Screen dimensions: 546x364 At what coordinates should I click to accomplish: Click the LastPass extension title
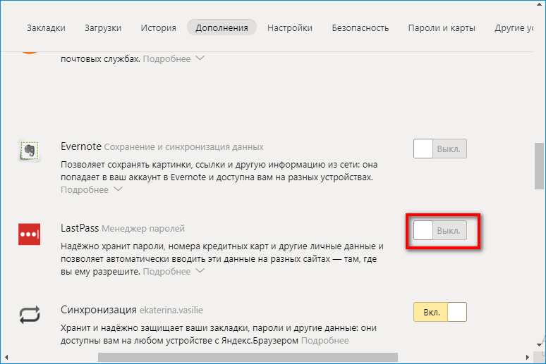pos(80,228)
